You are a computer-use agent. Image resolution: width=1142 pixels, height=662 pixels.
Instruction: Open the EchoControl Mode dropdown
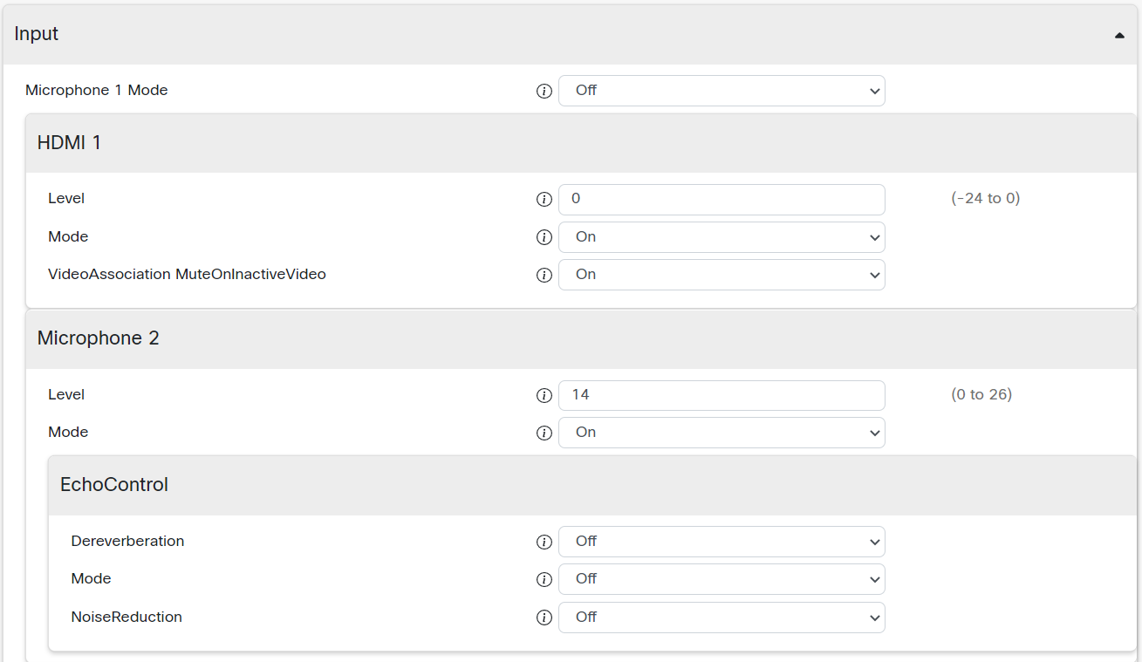[721, 579]
